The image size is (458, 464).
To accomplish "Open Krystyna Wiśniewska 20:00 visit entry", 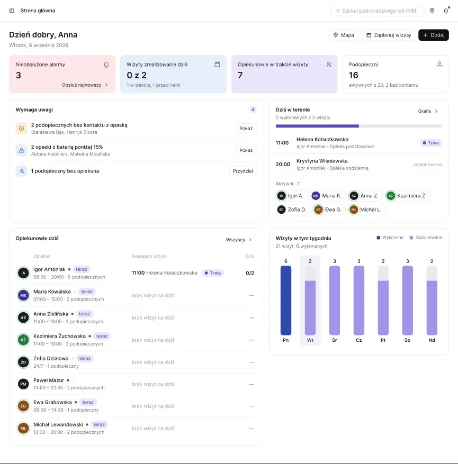I will point(359,164).
